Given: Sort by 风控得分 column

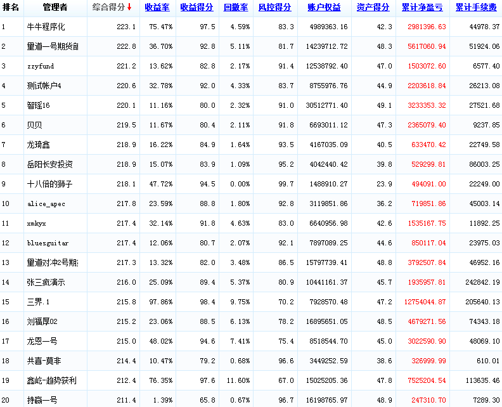Looking at the screenshot, I should point(274,8).
